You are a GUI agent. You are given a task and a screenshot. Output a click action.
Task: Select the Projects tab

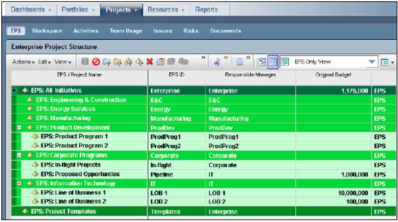[x=122, y=9]
